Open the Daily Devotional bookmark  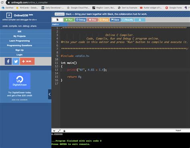click(53, 8)
